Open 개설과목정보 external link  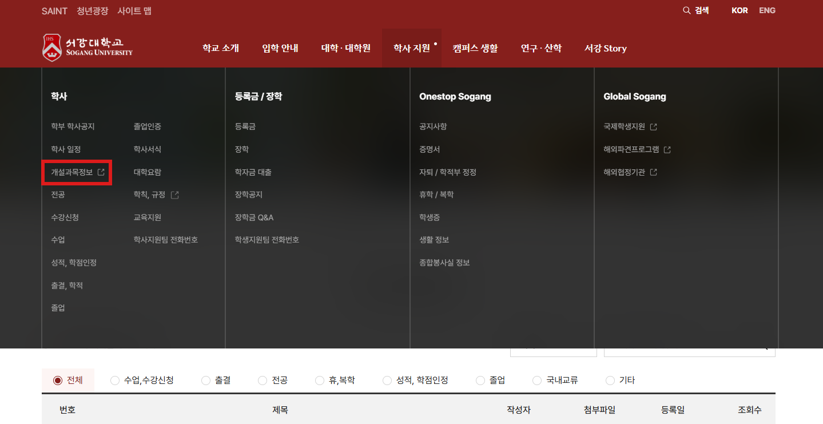coord(77,172)
